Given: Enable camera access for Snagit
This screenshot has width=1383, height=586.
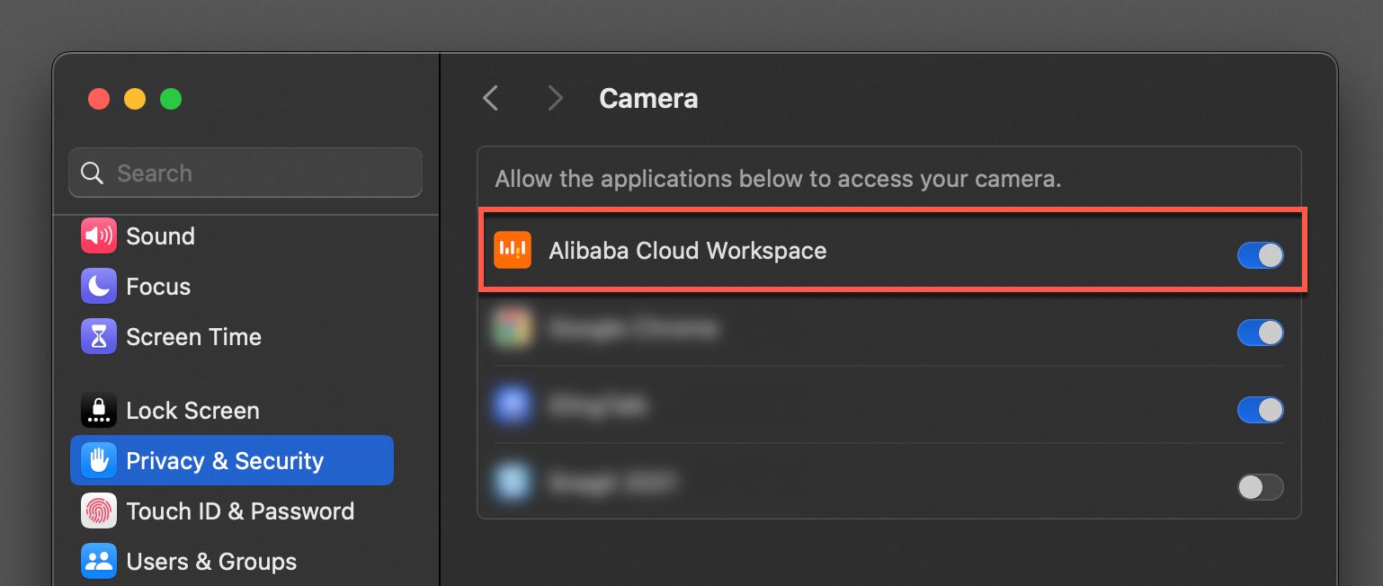Looking at the screenshot, I should (1260, 487).
